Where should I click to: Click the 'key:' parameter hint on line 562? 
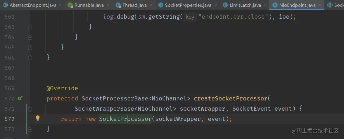tap(191, 17)
